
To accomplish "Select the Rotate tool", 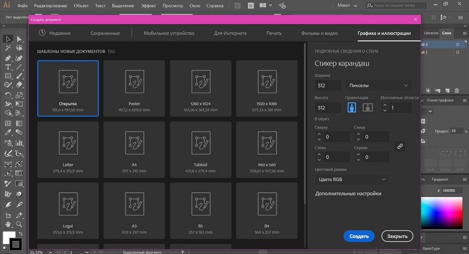I will [8, 95].
